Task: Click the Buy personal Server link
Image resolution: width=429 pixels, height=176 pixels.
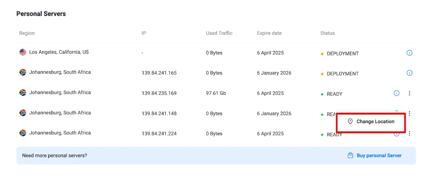Action: pyautogui.click(x=379, y=156)
